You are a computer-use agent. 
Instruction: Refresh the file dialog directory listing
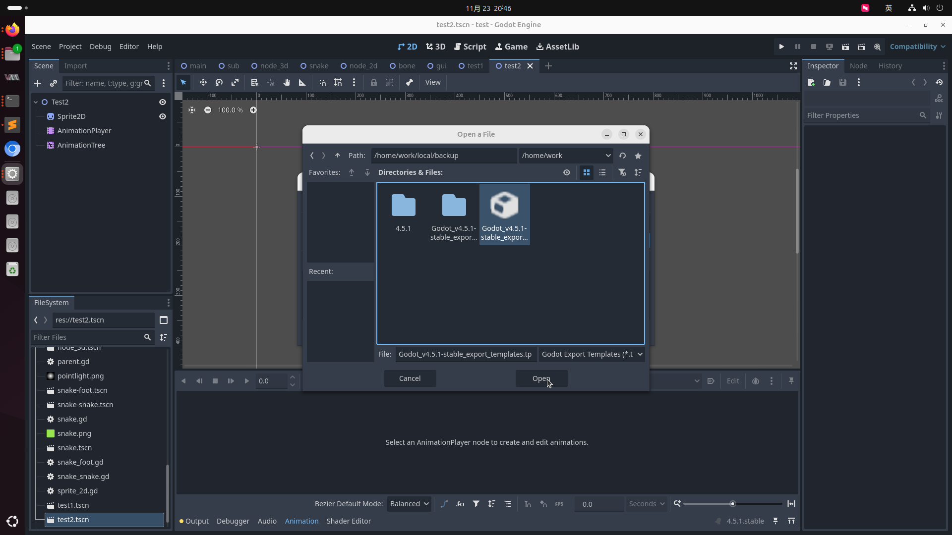coord(622,156)
